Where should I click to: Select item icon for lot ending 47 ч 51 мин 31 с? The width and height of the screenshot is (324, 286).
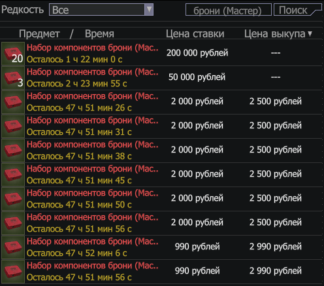click(13, 126)
